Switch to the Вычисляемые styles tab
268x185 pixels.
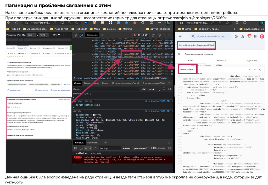[91, 83]
